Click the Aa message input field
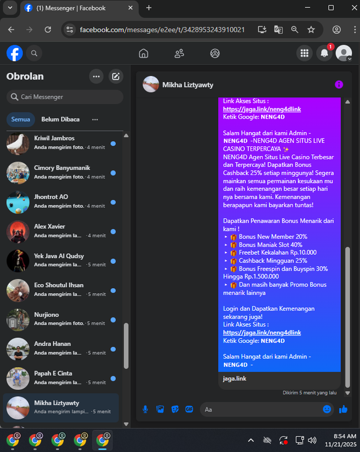 [261, 409]
